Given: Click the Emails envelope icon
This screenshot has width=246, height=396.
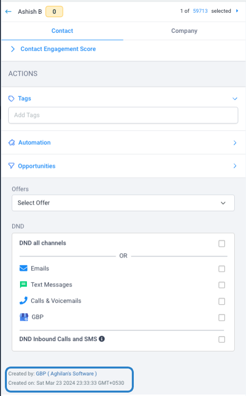Looking at the screenshot, I should click(24, 268).
